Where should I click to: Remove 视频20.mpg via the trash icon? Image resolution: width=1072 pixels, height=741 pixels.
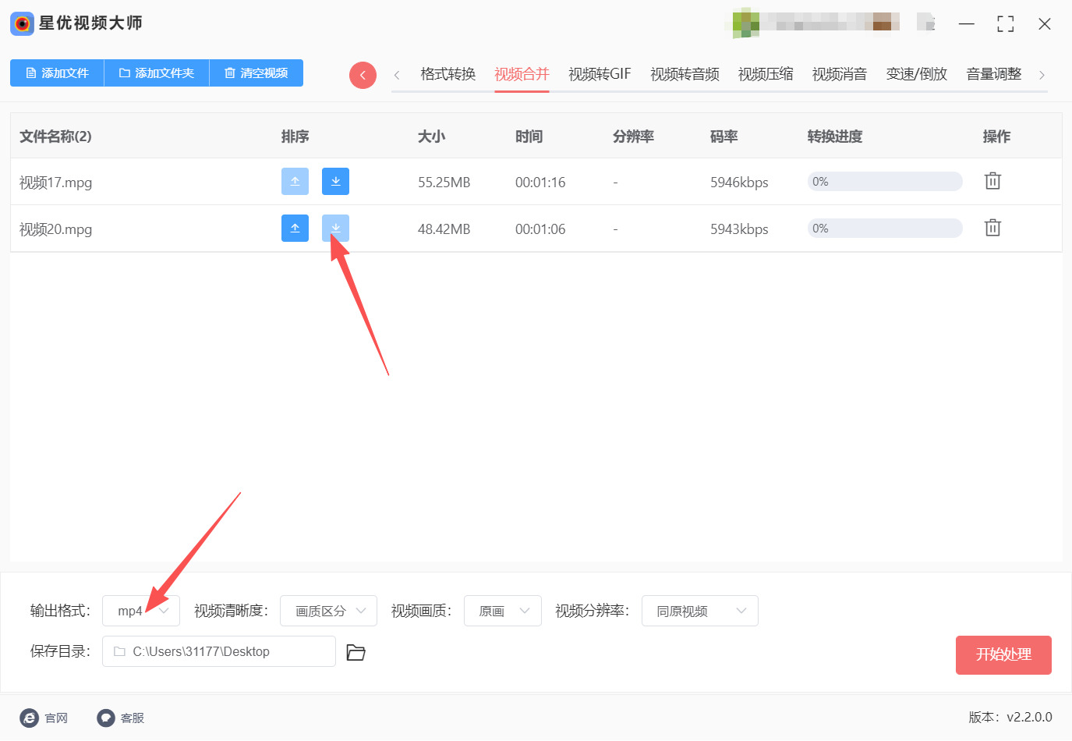tap(992, 227)
